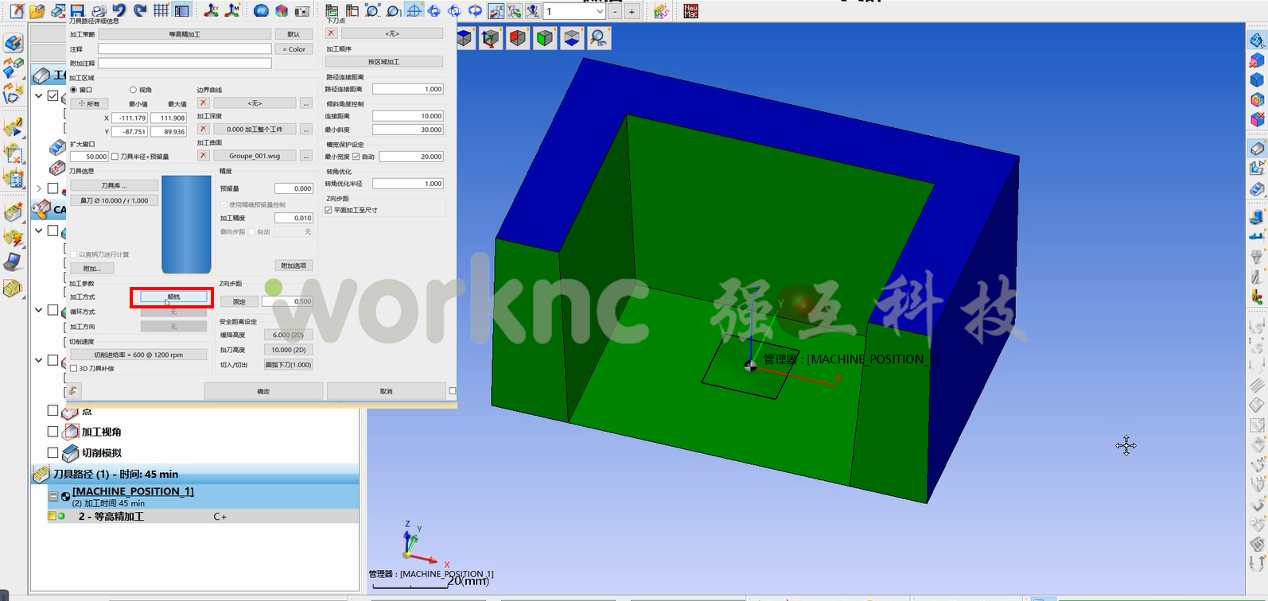Open the 边界曲线 ellipsis browse button

tap(305, 103)
